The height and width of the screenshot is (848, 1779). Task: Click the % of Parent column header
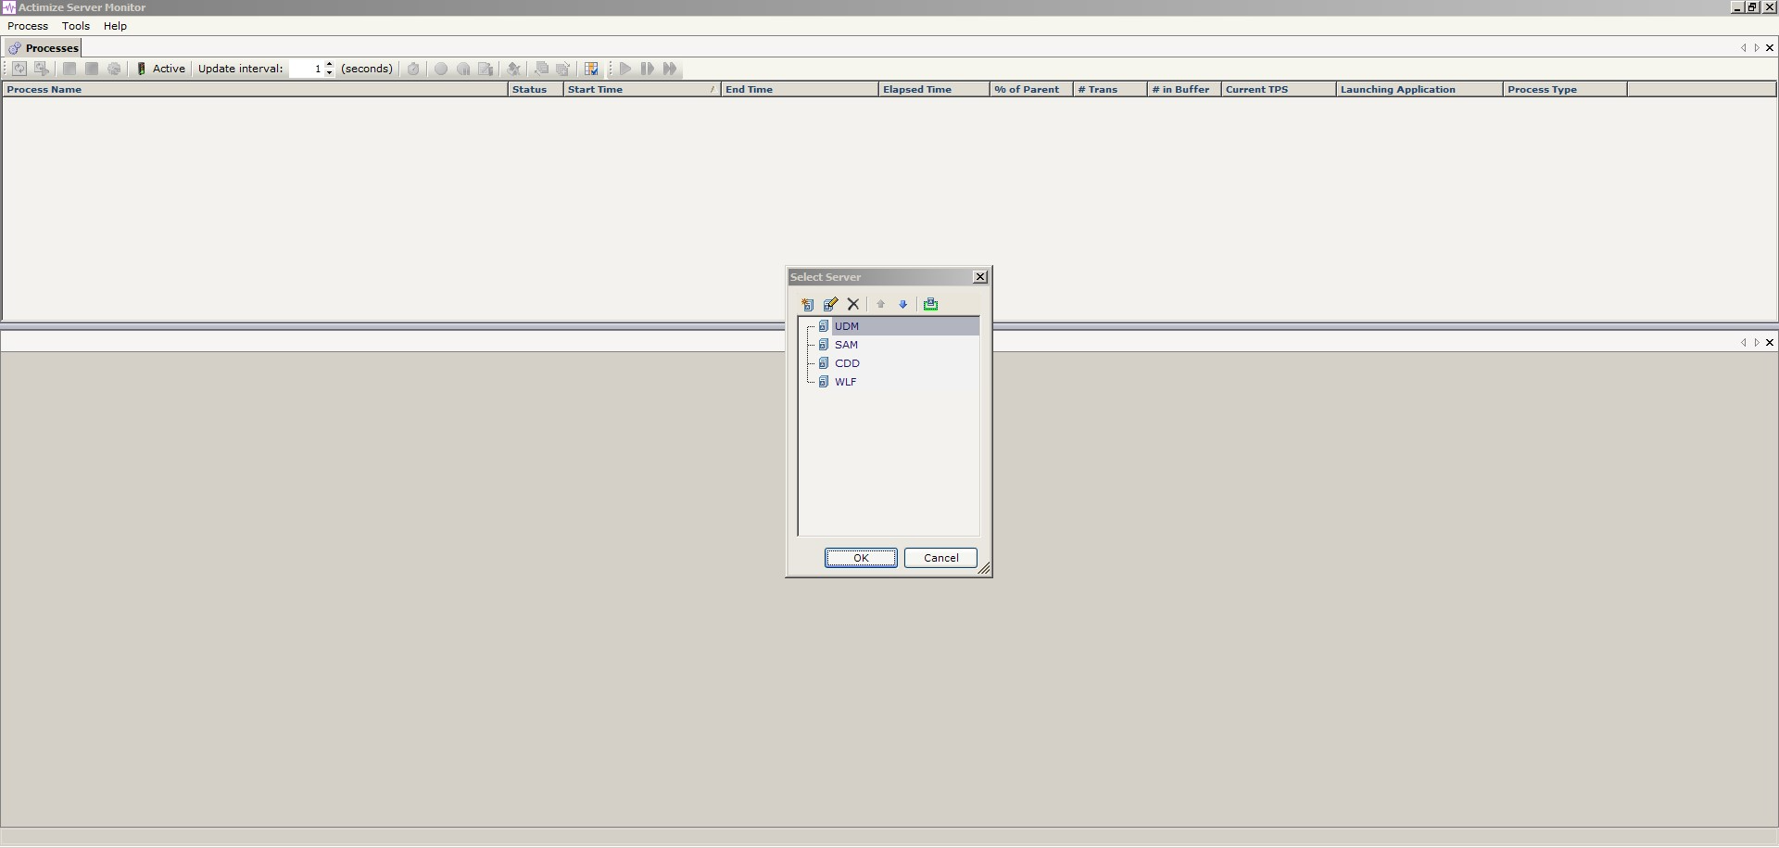(1031, 90)
